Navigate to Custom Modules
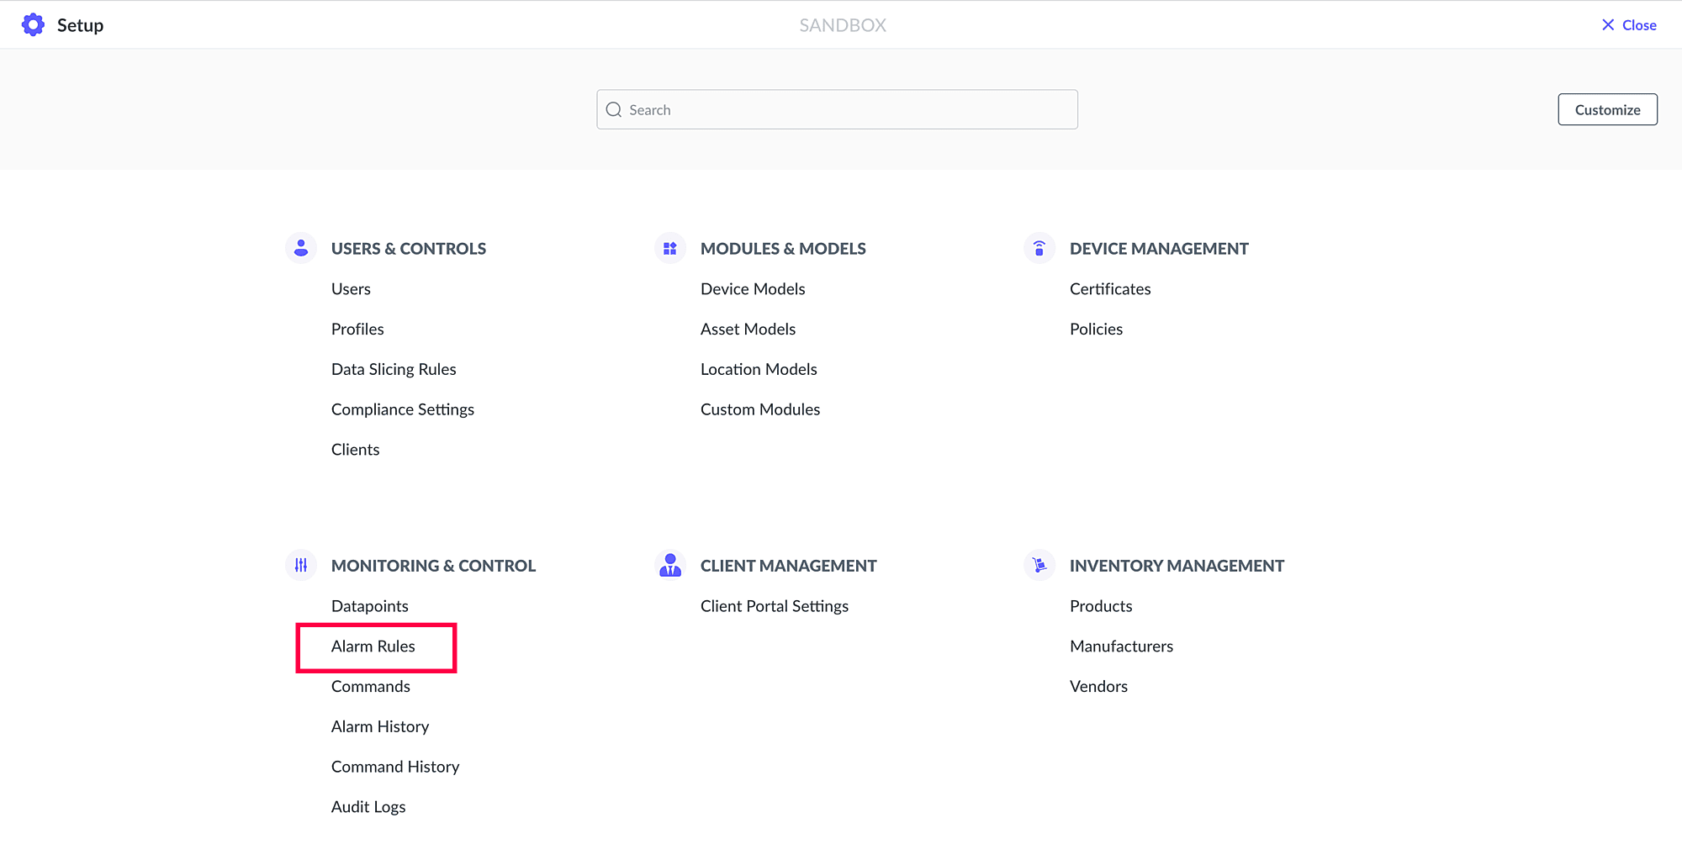 click(760, 409)
